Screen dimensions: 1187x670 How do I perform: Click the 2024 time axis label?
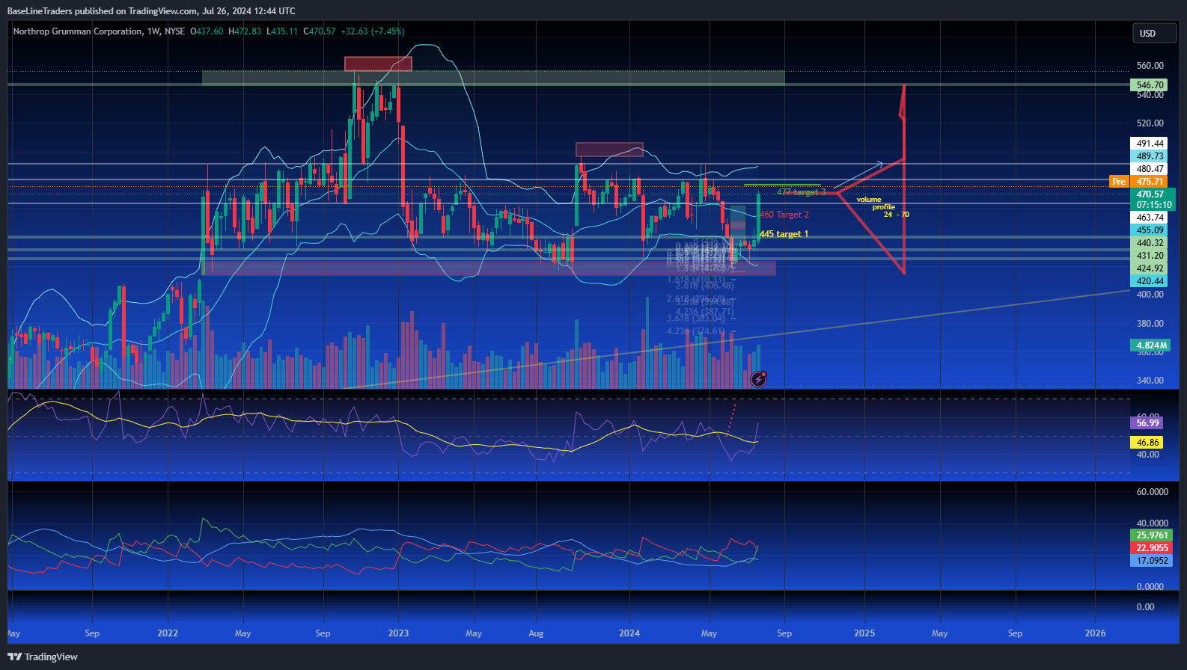click(x=629, y=633)
